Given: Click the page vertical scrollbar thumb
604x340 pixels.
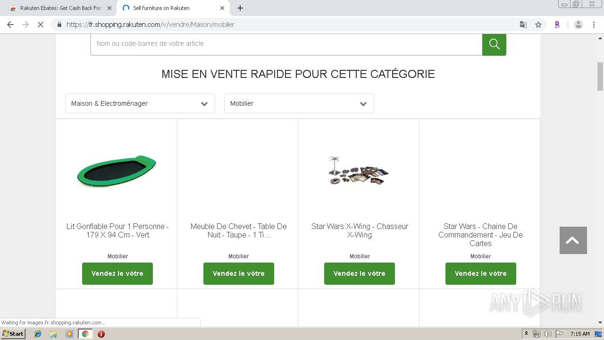Looking at the screenshot, I should (600, 76).
